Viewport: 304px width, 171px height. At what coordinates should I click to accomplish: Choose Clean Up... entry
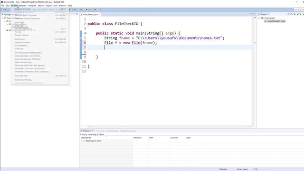click(x=40, y=48)
